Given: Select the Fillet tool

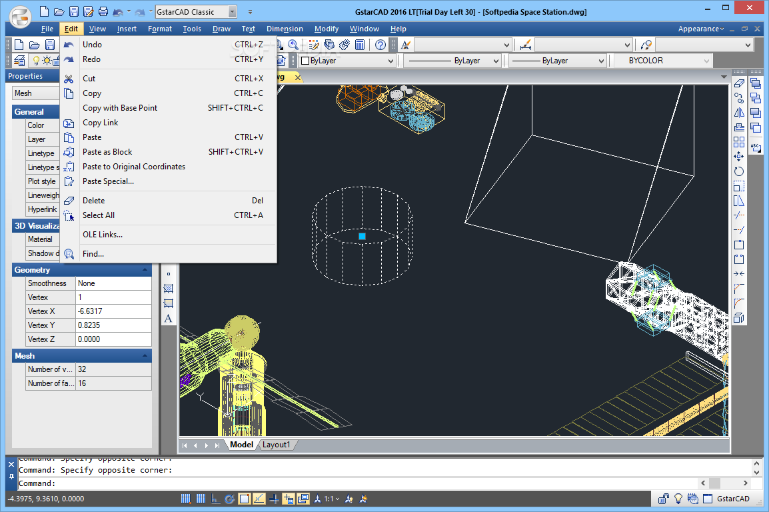Looking at the screenshot, I should click(739, 303).
